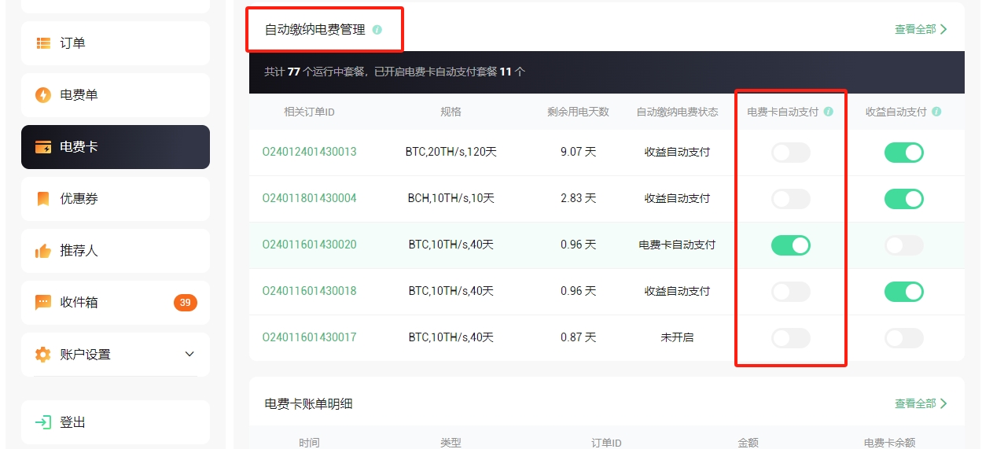Disable 收益自动支付 for order O24011801430004
The width and height of the screenshot is (982, 449).
coord(904,199)
